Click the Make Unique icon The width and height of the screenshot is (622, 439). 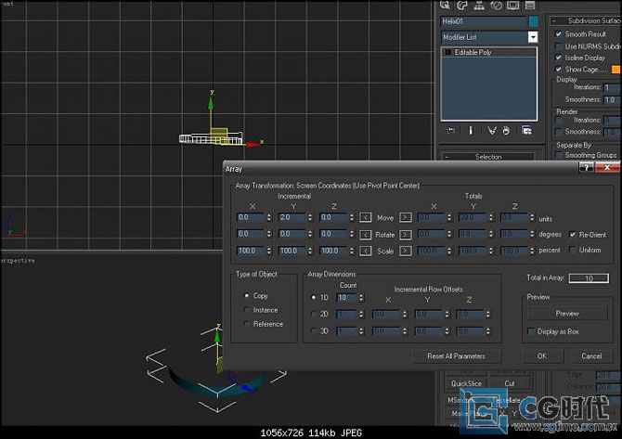pyautogui.click(x=492, y=131)
